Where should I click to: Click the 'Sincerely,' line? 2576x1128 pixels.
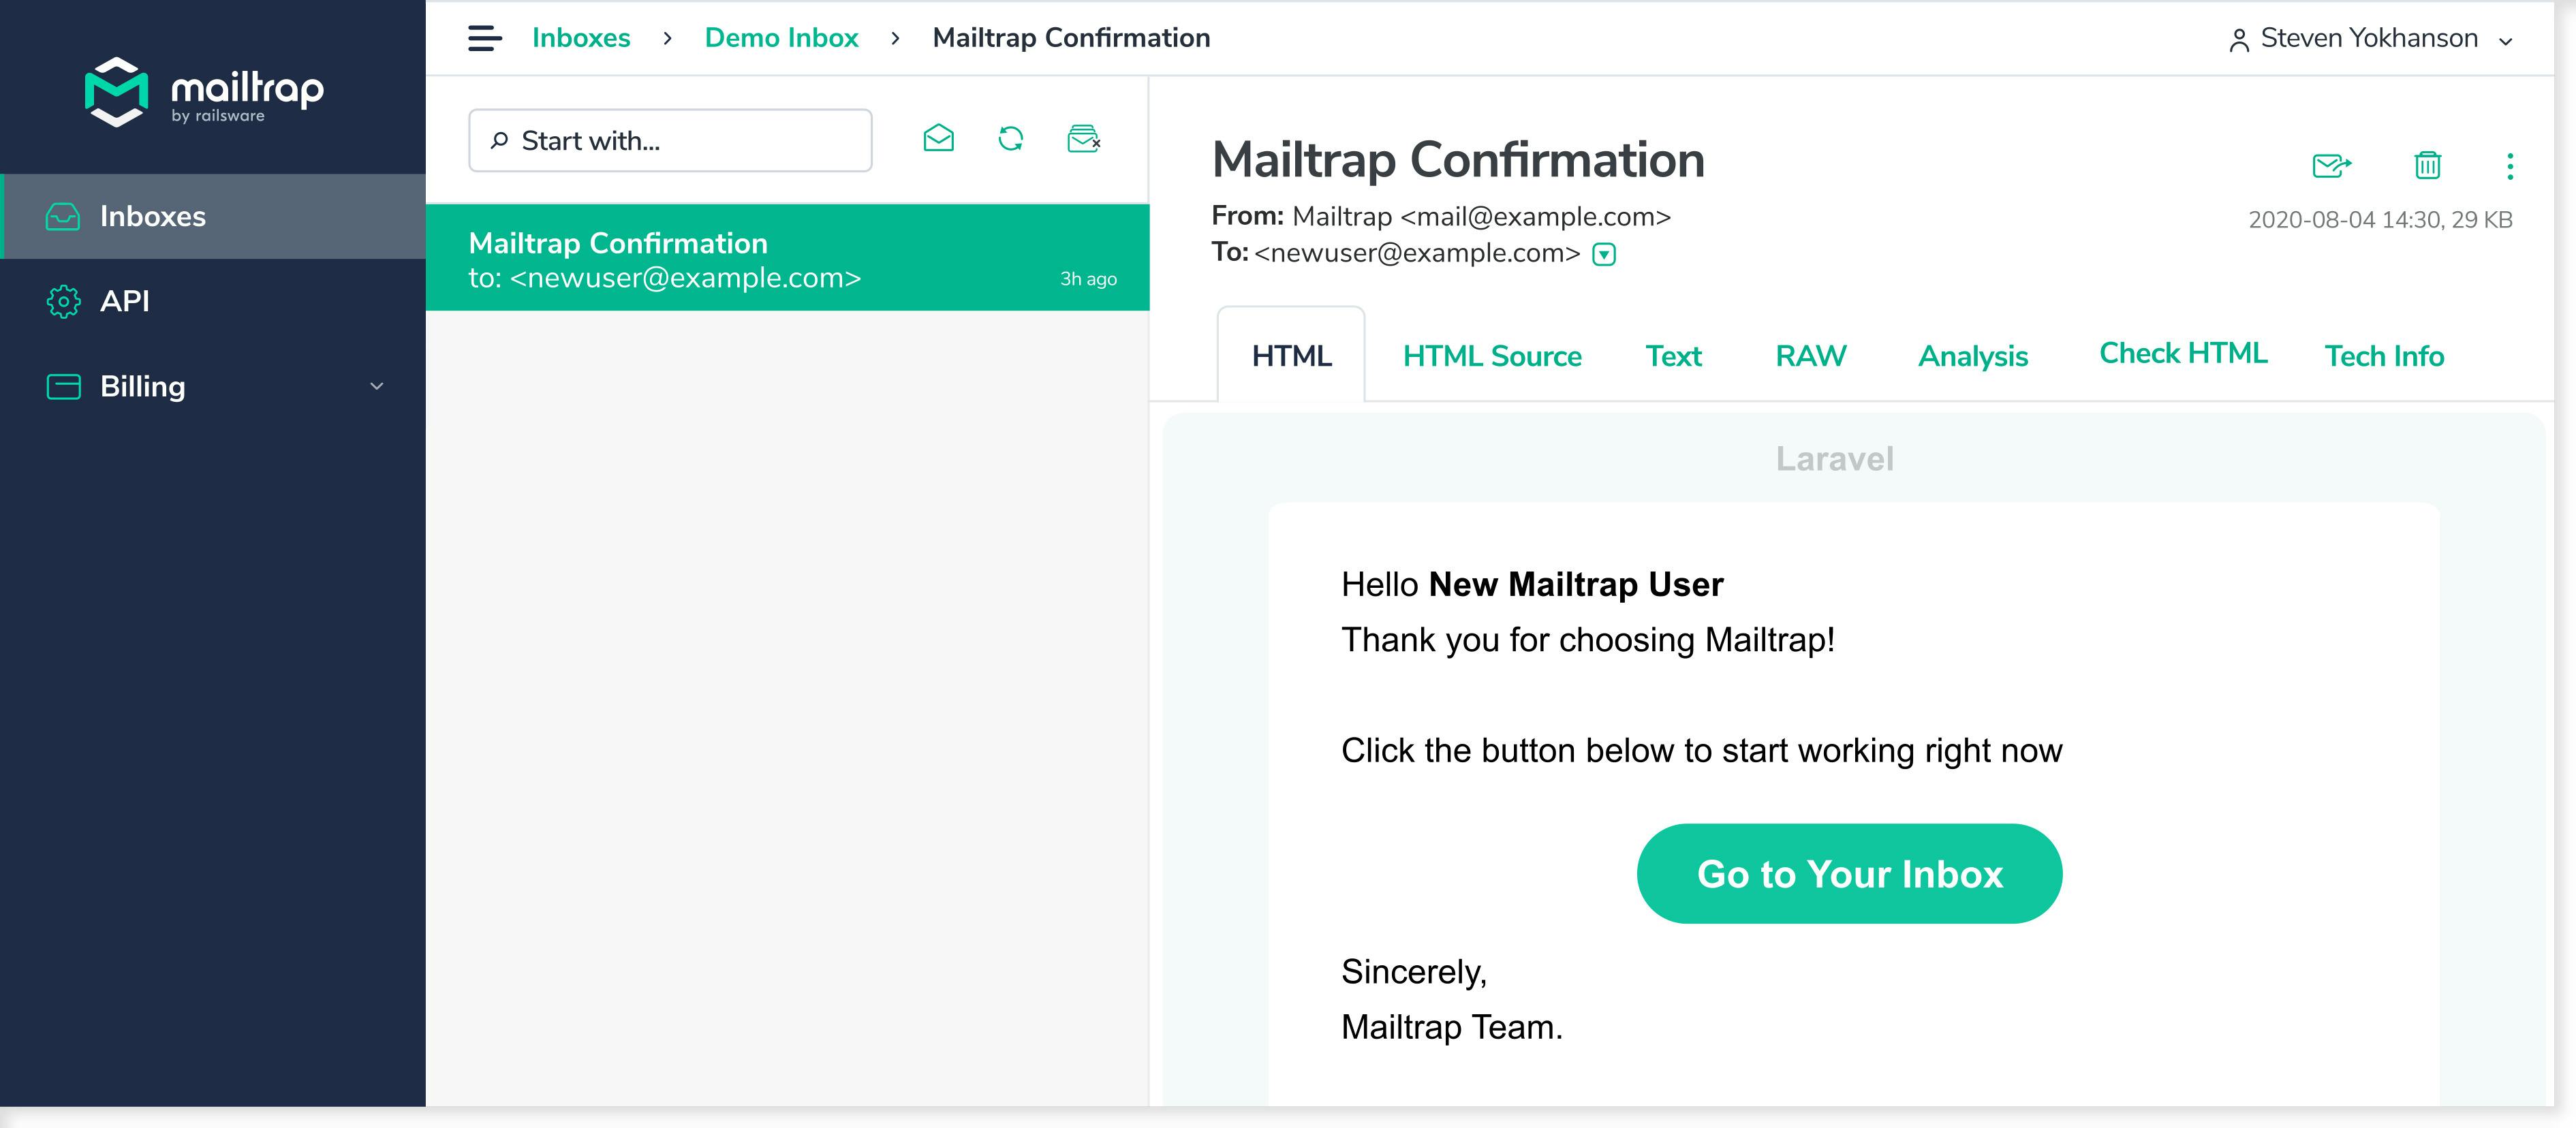[1414, 972]
